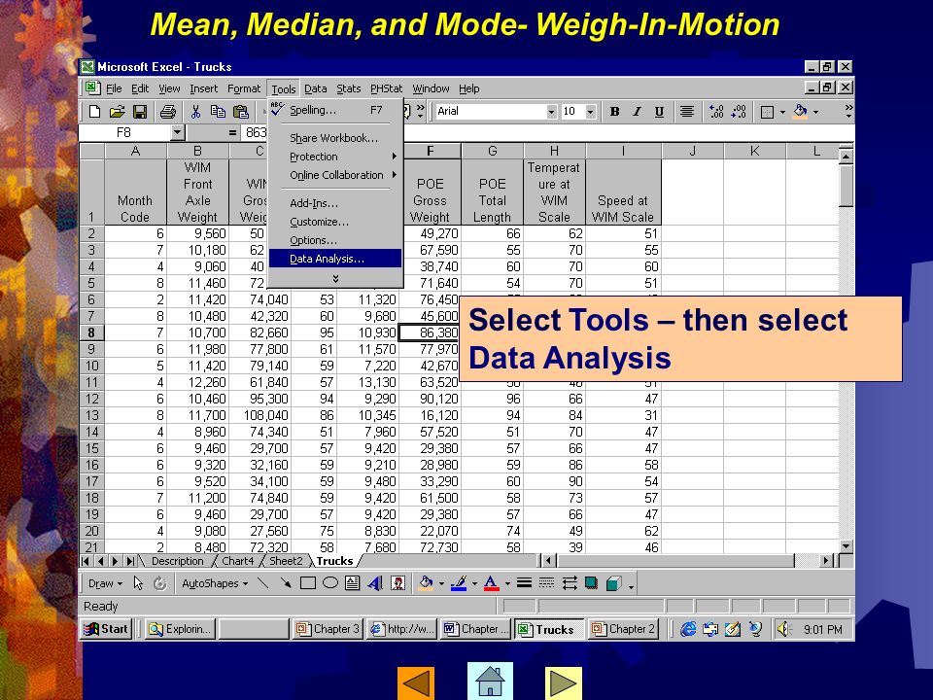Toggle Underline formatting

coord(659,111)
